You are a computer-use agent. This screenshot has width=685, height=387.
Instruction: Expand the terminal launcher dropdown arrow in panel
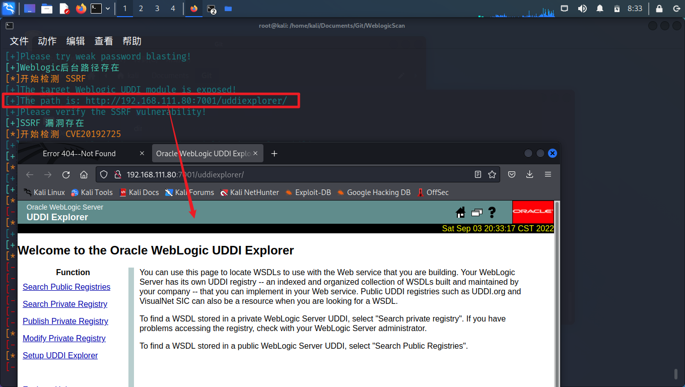tap(108, 9)
